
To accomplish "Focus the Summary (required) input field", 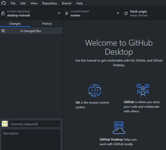I will click(x=35, y=124).
